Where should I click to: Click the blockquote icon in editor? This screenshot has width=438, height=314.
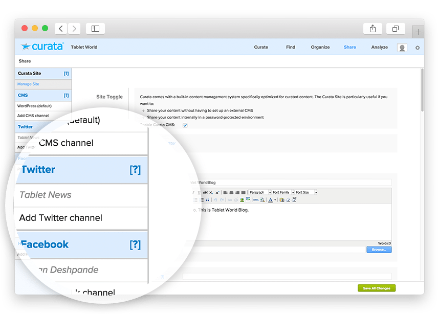pyautogui.click(x=208, y=200)
